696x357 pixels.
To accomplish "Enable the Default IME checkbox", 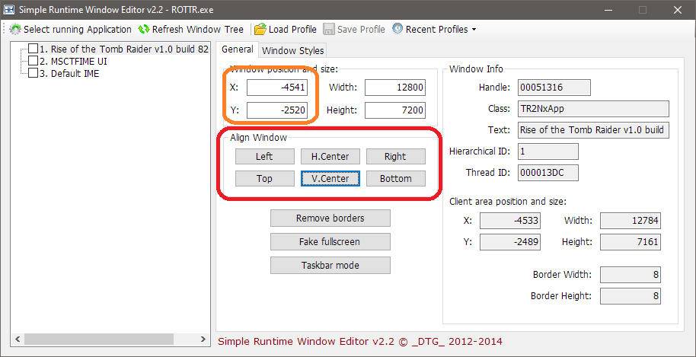I will pyautogui.click(x=33, y=74).
